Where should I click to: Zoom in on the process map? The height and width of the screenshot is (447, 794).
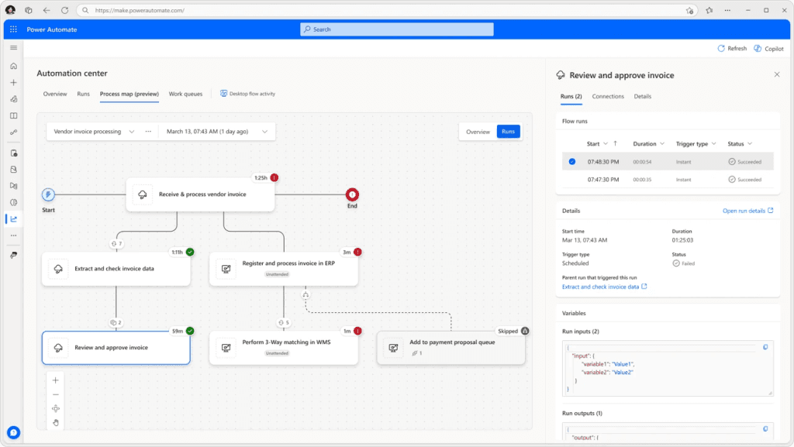click(56, 380)
